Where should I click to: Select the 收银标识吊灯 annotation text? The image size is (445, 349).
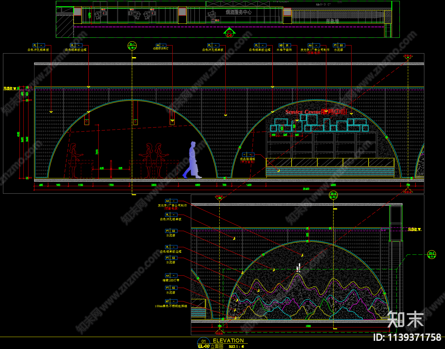[161, 48]
